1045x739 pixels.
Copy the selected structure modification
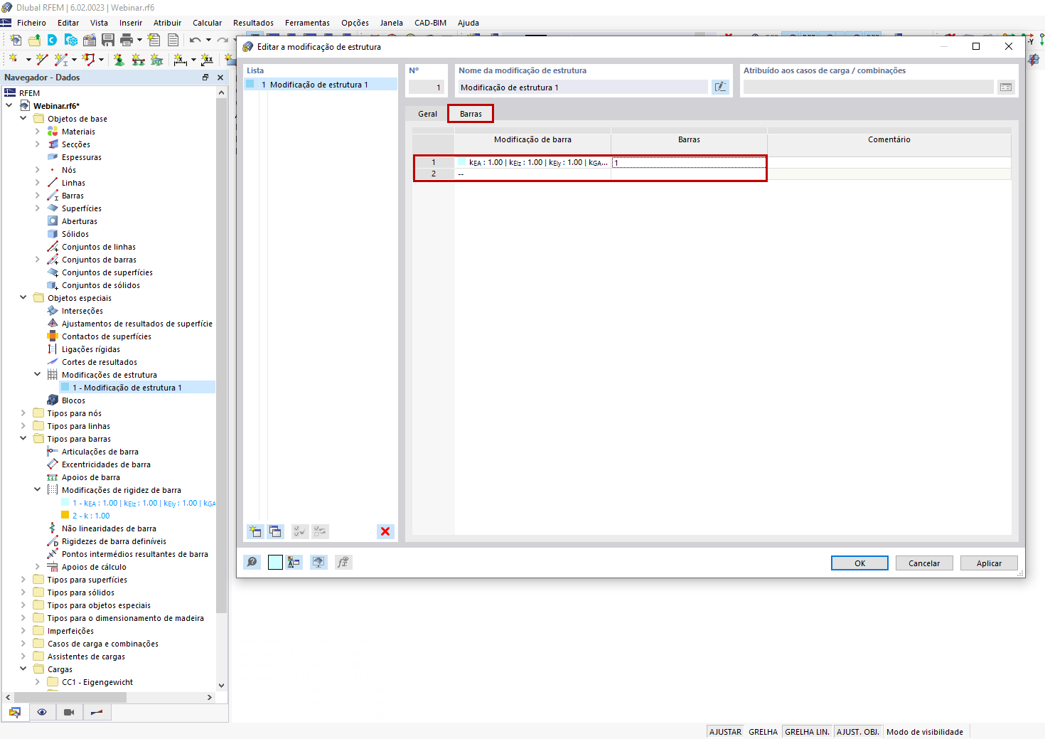pos(275,531)
